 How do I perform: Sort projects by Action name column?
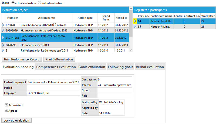[46, 18]
